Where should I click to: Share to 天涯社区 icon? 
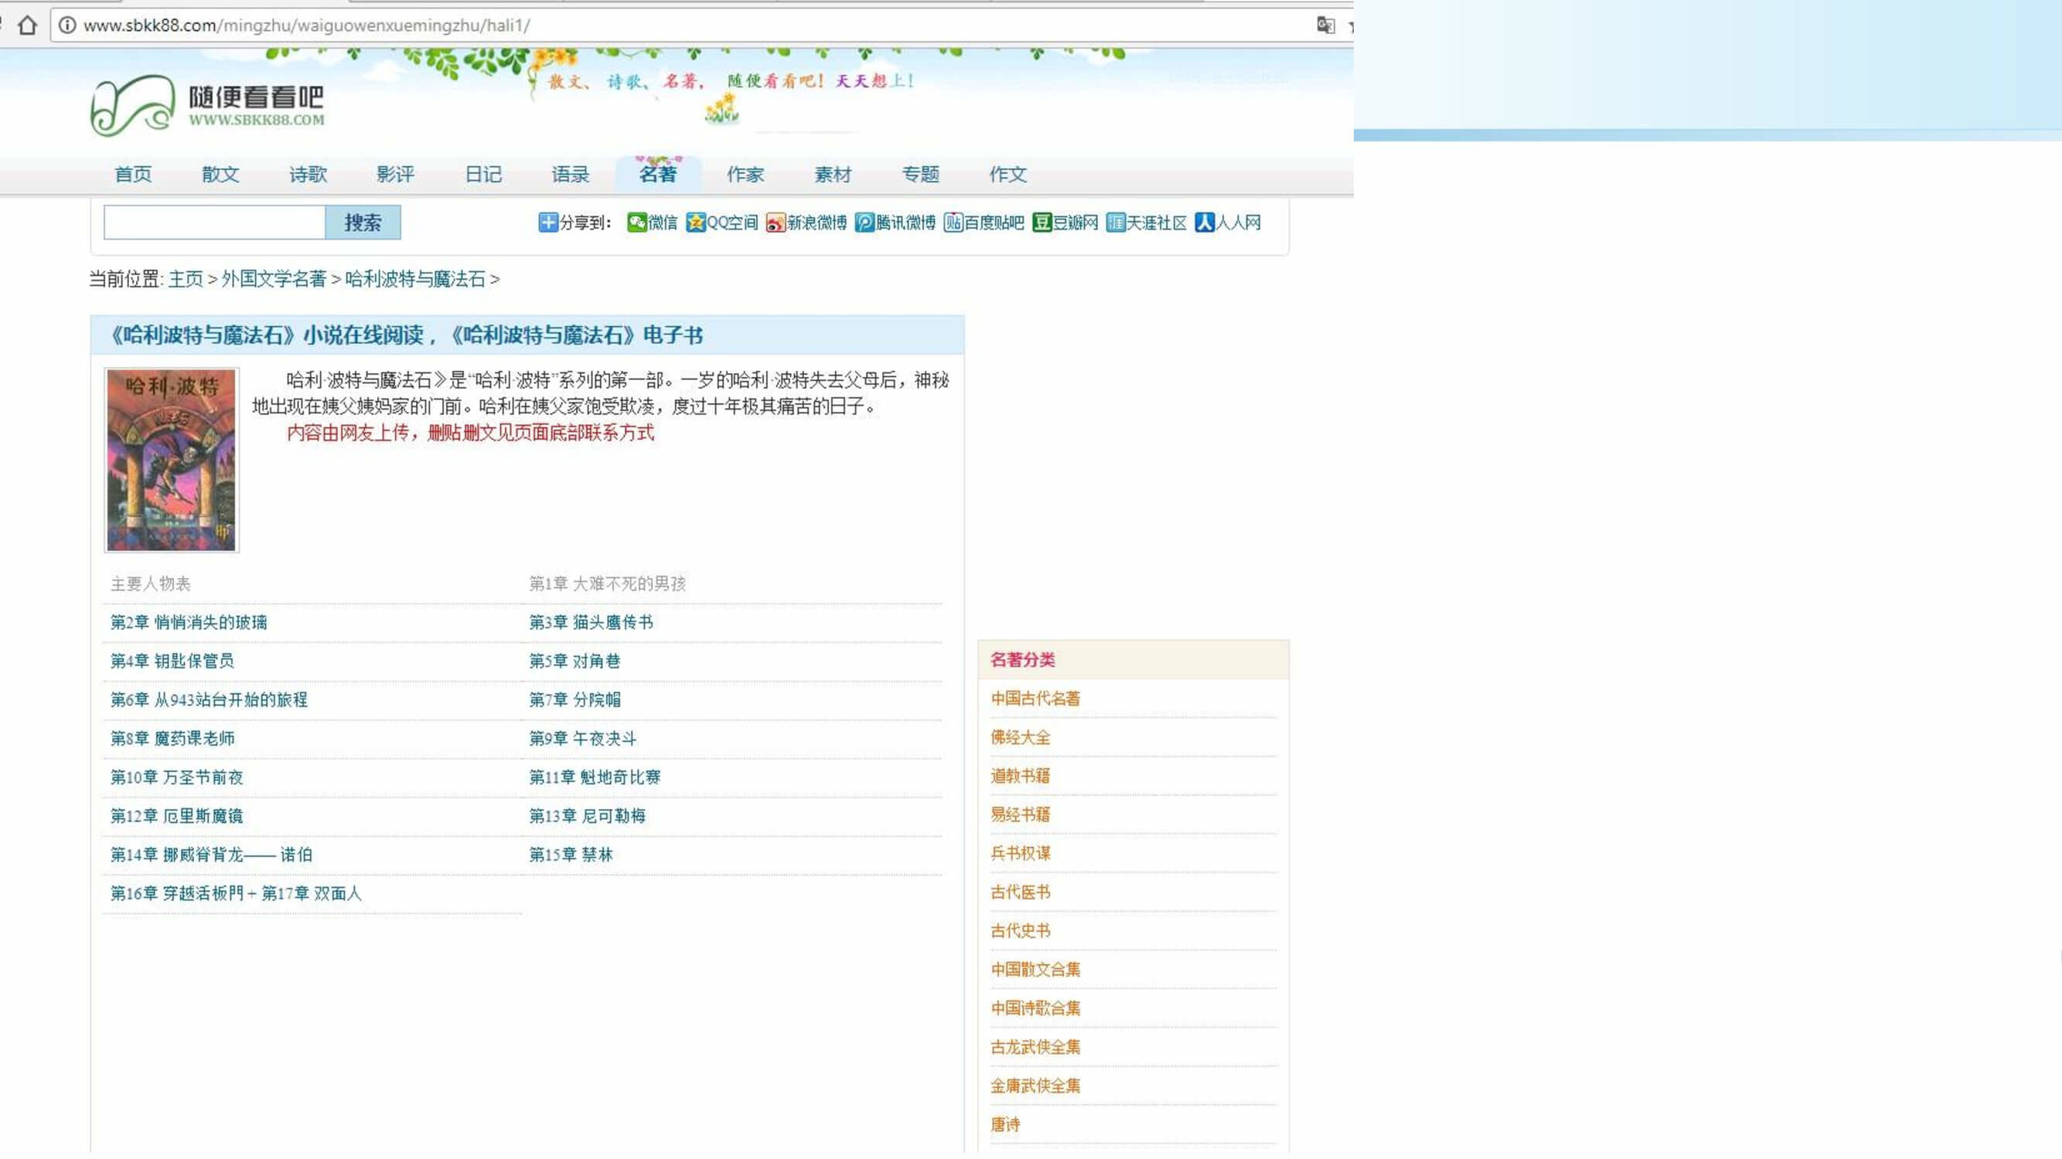[x=1115, y=223]
